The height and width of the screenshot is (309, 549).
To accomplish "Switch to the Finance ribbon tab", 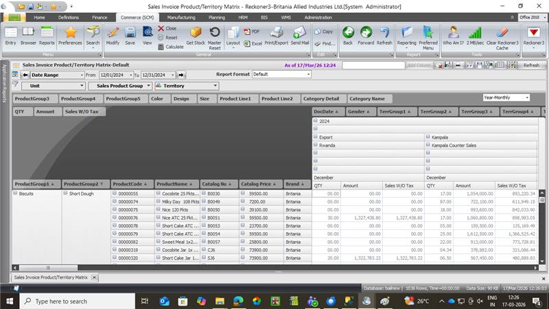I will point(100,16).
